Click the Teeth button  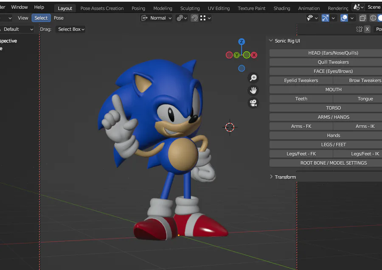301,98
